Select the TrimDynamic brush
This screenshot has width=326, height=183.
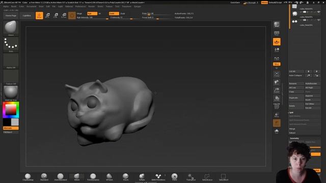(93, 177)
